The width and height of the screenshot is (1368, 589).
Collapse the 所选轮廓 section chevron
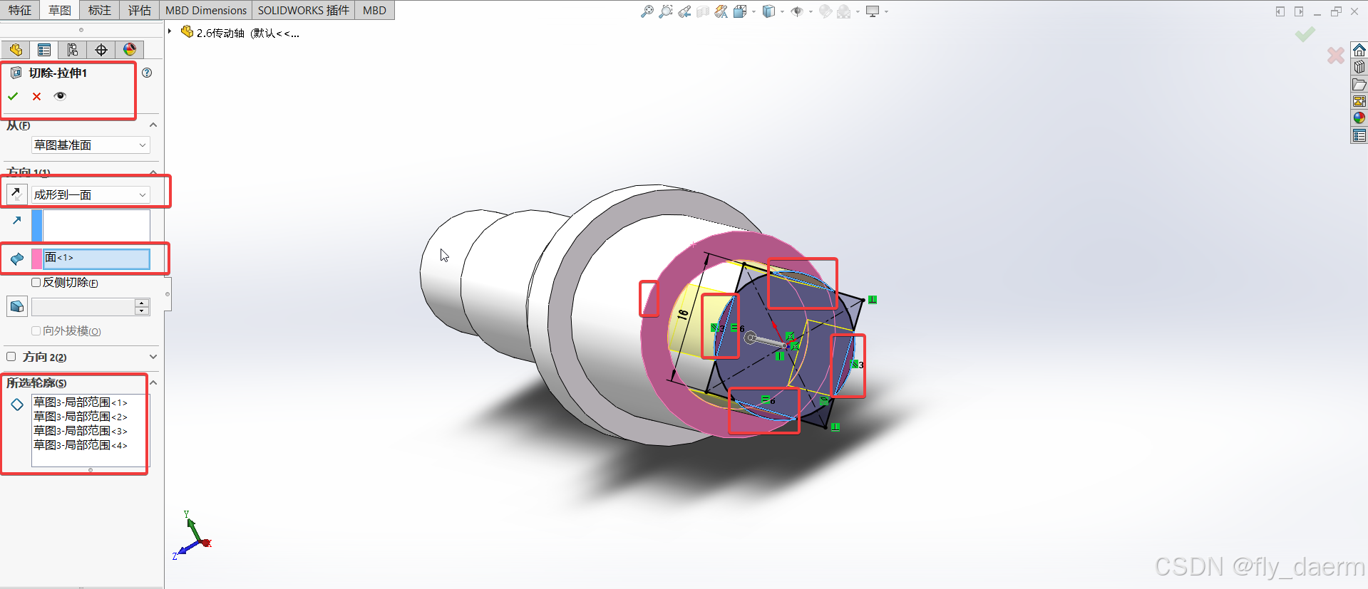pos(153,383)
